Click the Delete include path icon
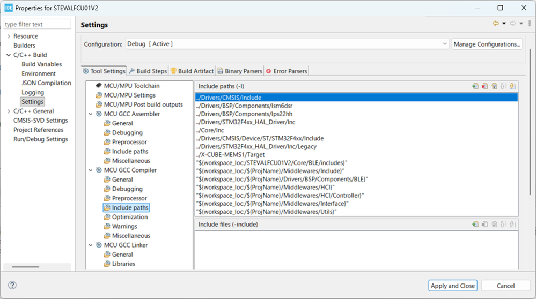536x299 pixels. coord(484,86)
